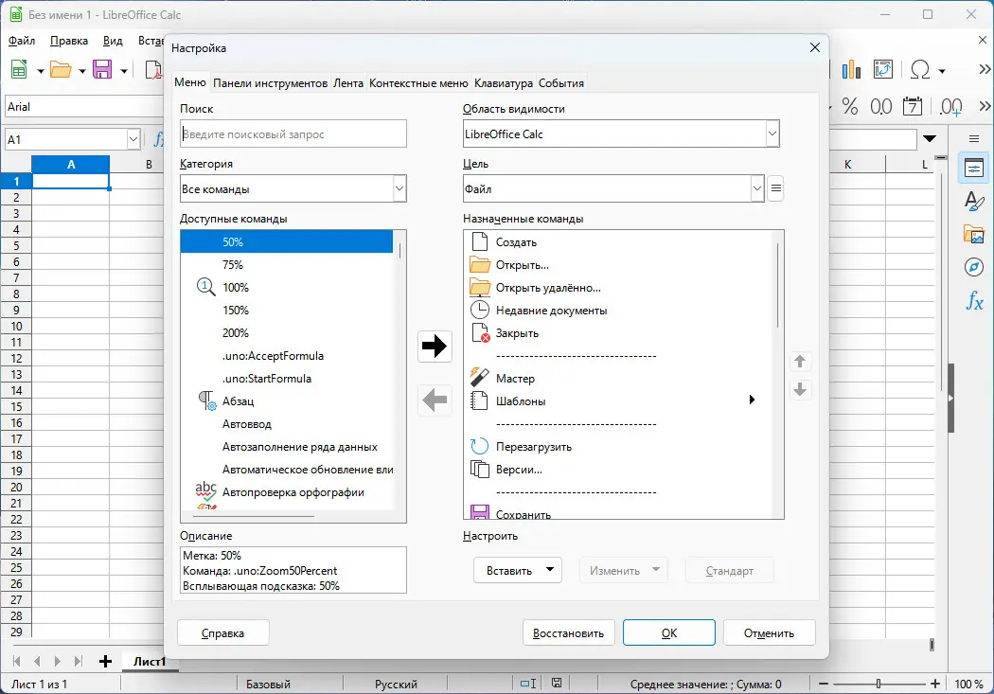Click the pivot table icon in the toolbar
This screenshot has height=694, width=994.
(883, 69)
